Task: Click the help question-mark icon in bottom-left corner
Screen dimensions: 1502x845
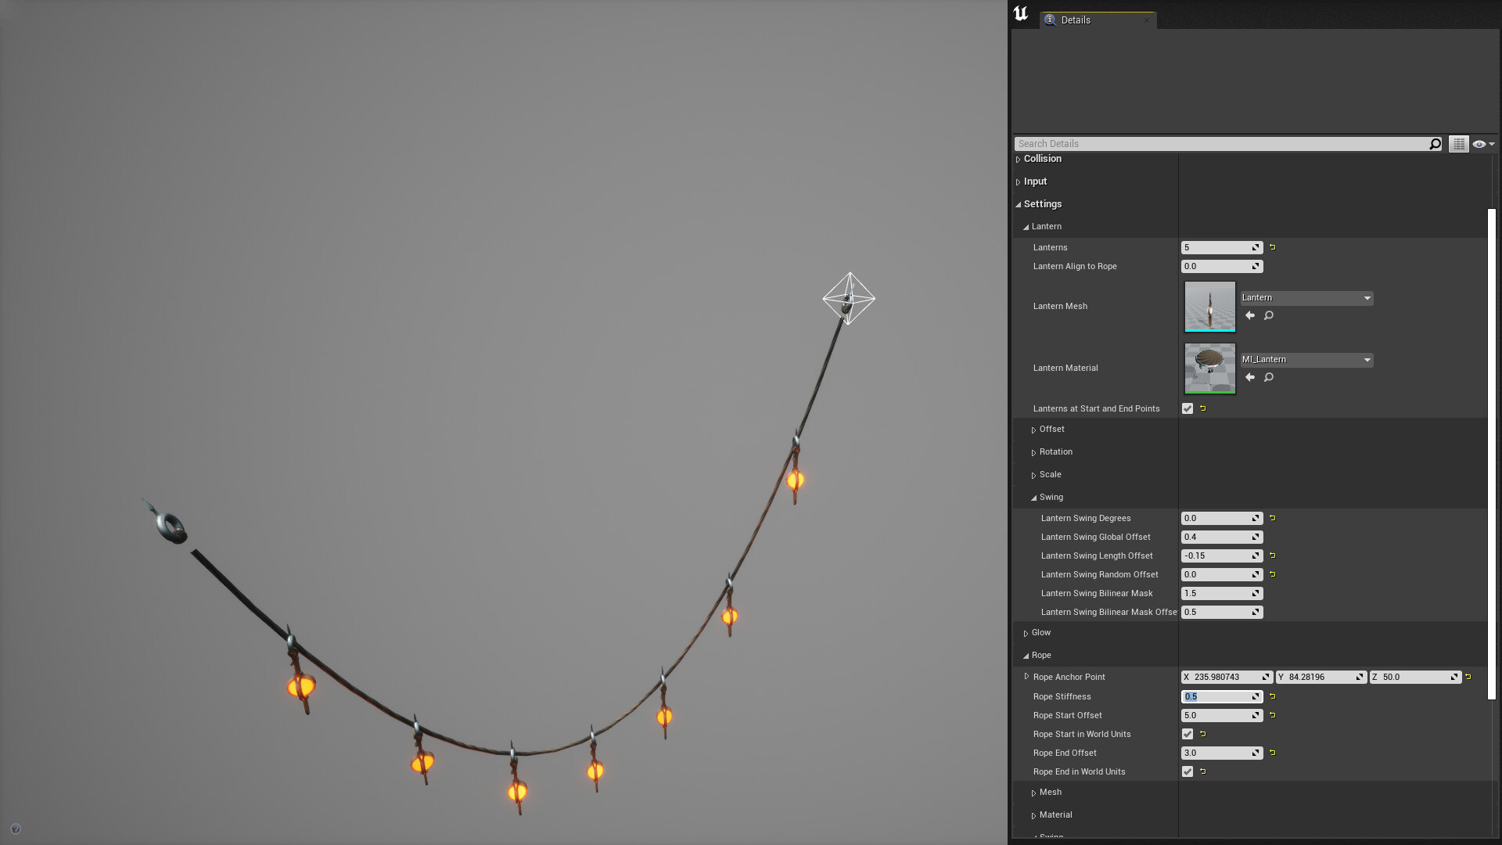Action: [14, 829]
